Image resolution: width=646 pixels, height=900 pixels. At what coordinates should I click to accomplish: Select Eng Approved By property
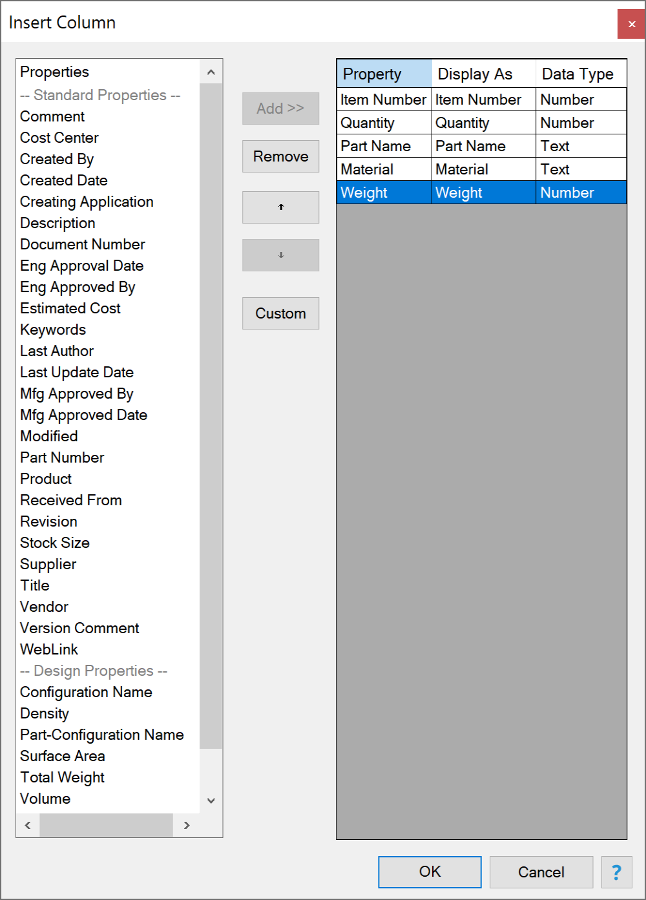(x=78, y=287)
